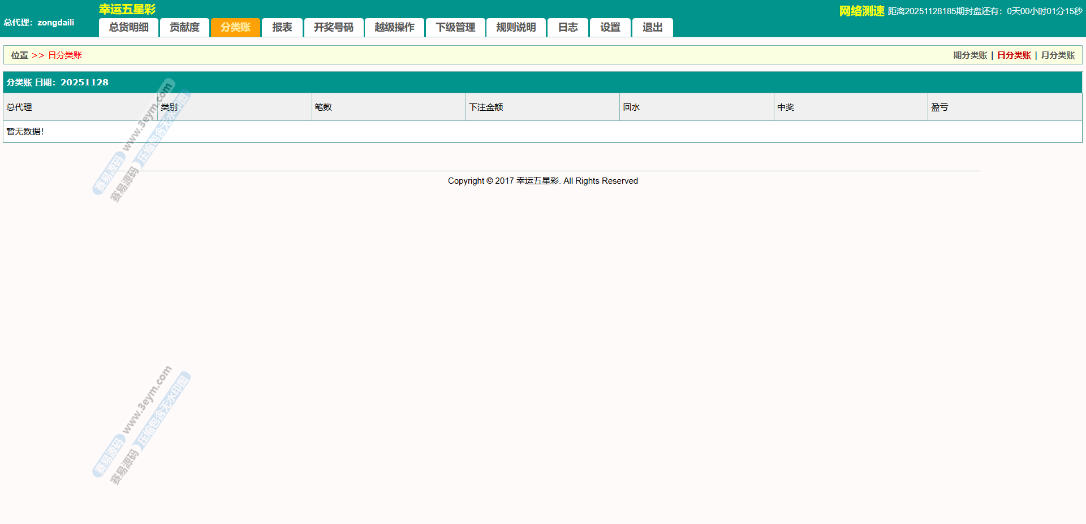Switch to 期分类账 view
The image size is (1086, 524).
[970, 55]
